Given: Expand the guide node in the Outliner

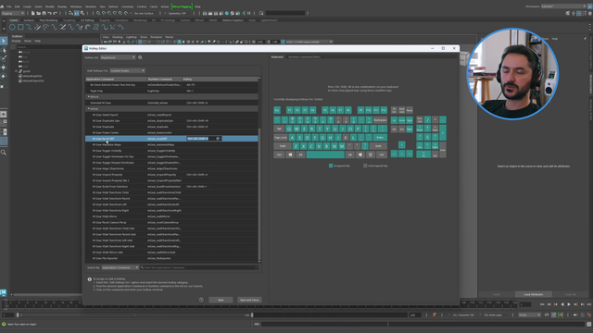Looking at the screenshot, I should click(x=16, y=71).
